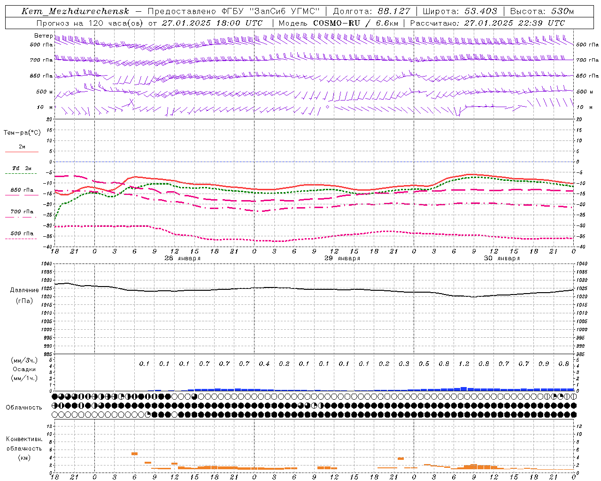Click the Td 2м dew point legend label
The width and height of the screenshot is (601, 481).
tap(22, 168)
